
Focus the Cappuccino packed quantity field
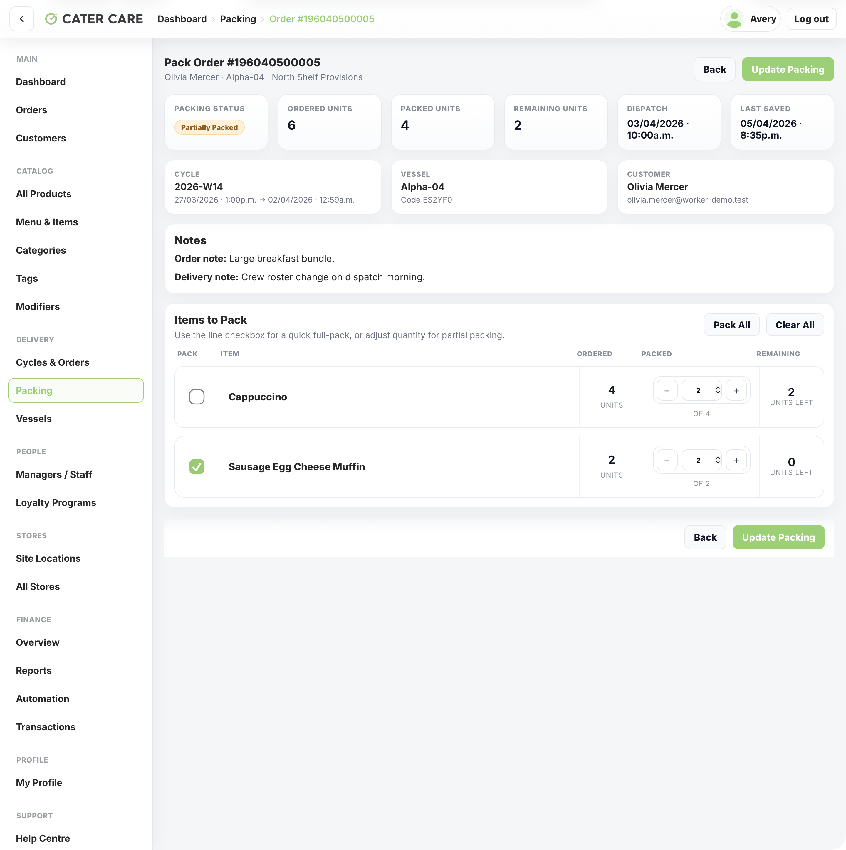pos(701,390)
